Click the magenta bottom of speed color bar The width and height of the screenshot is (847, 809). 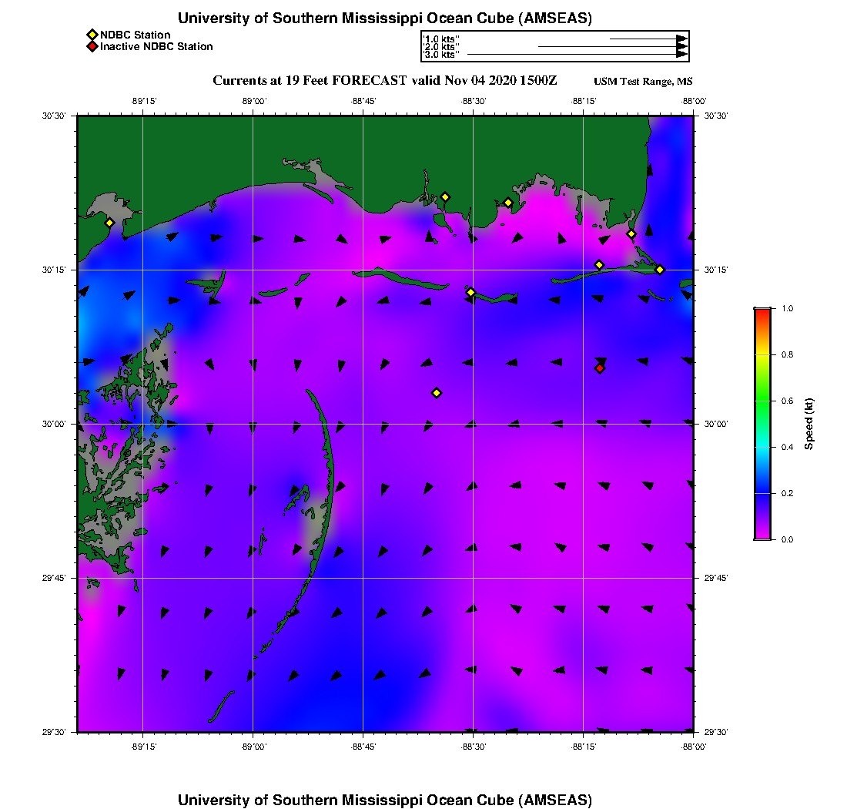click(762, 535)
